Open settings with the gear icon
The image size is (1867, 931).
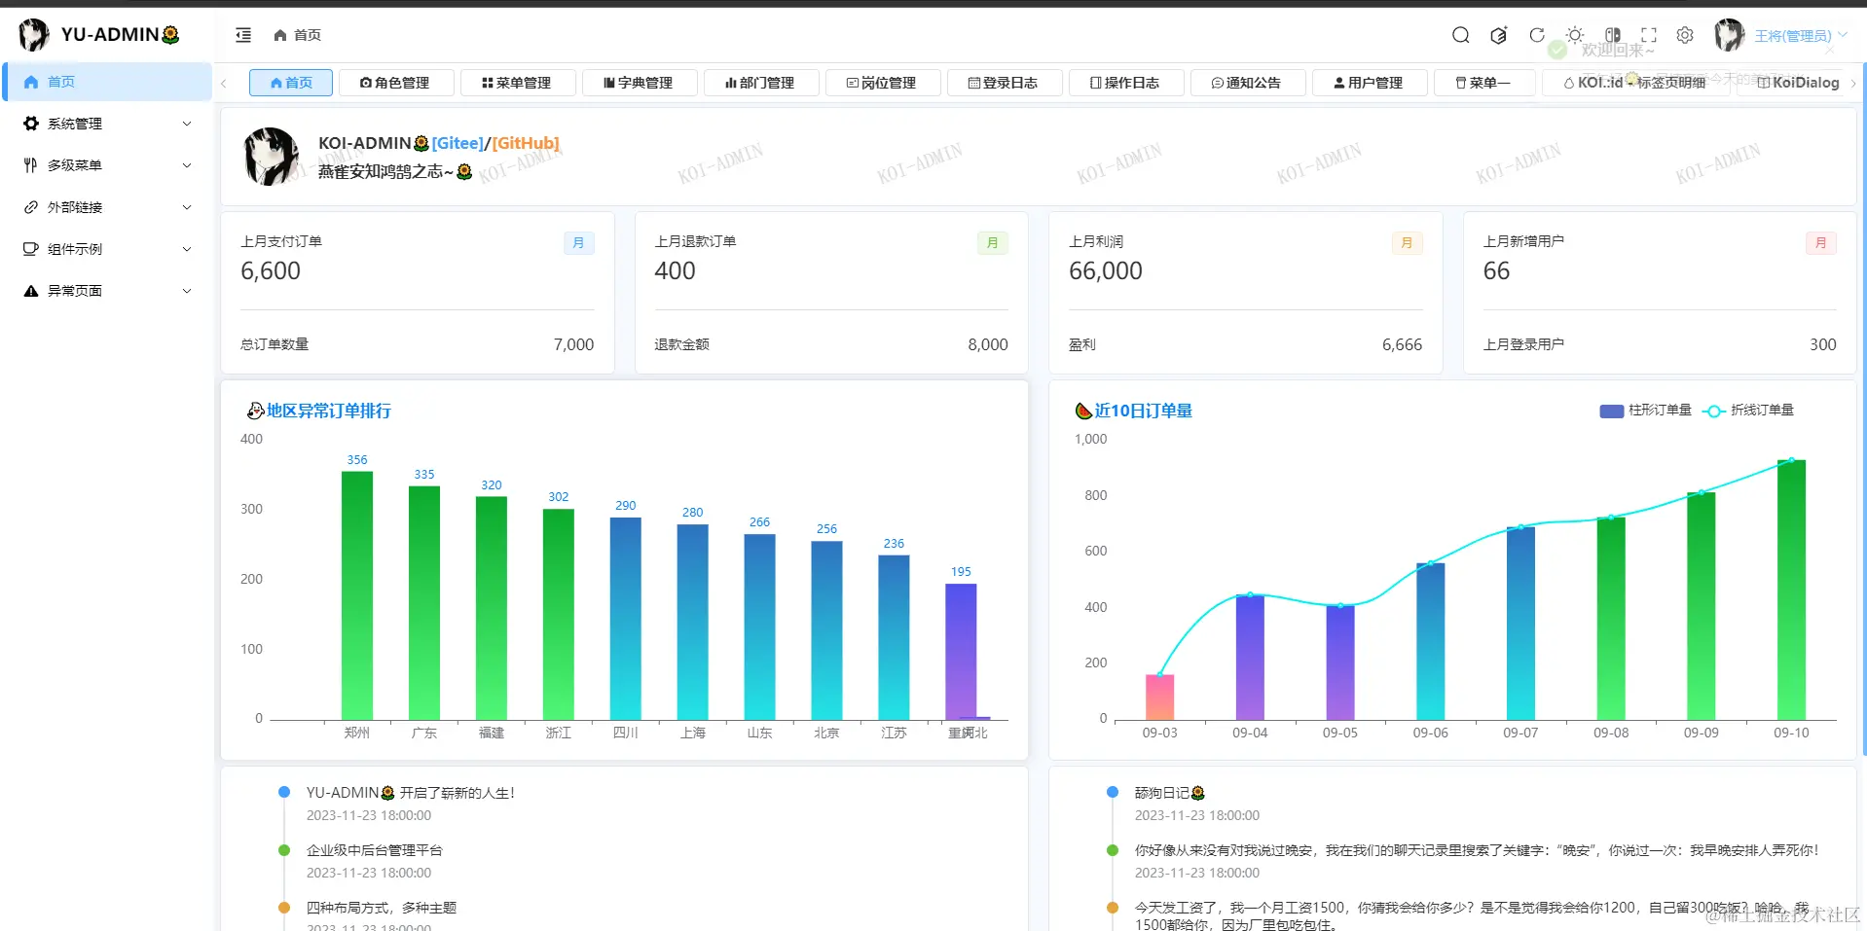[1685, 35]
